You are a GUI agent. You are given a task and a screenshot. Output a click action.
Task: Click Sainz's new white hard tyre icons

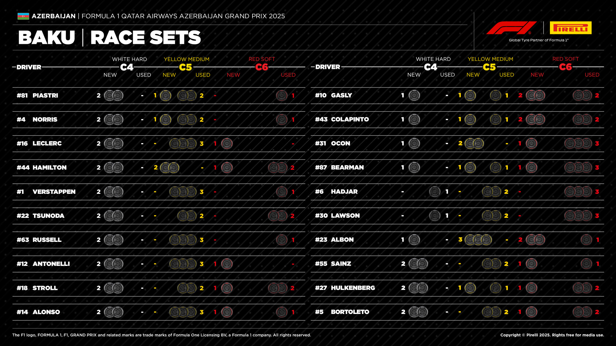coord(418,264)
